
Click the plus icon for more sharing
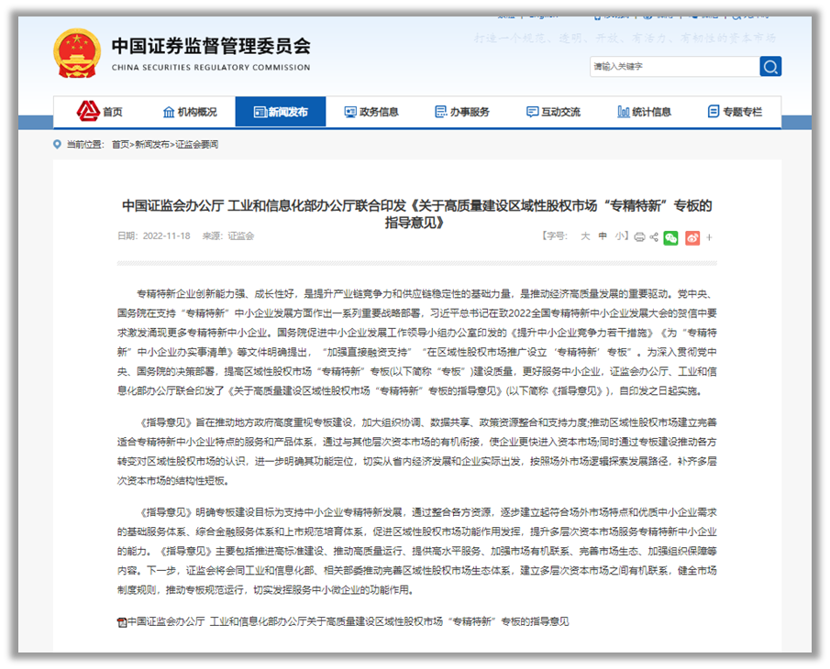coord(709,238)
